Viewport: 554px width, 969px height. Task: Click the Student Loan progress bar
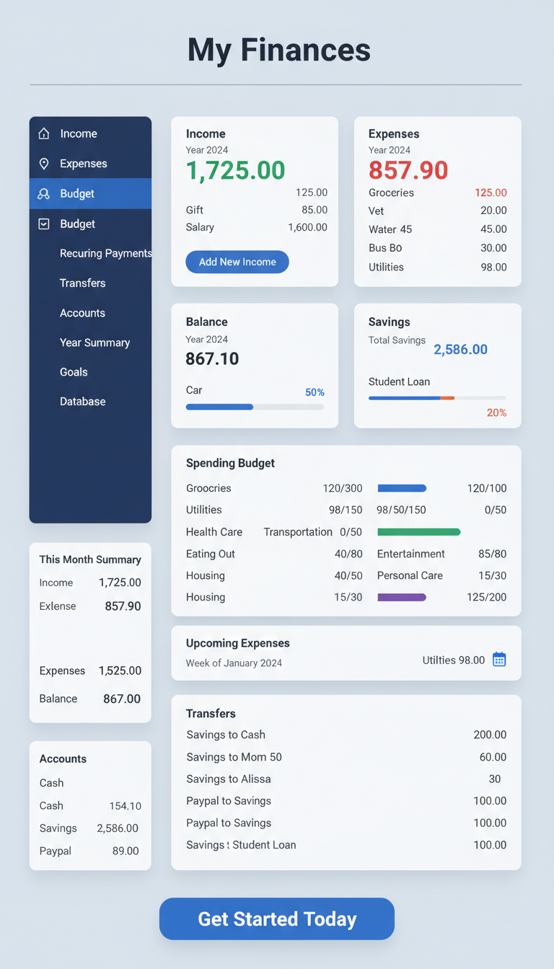[437, 398]
